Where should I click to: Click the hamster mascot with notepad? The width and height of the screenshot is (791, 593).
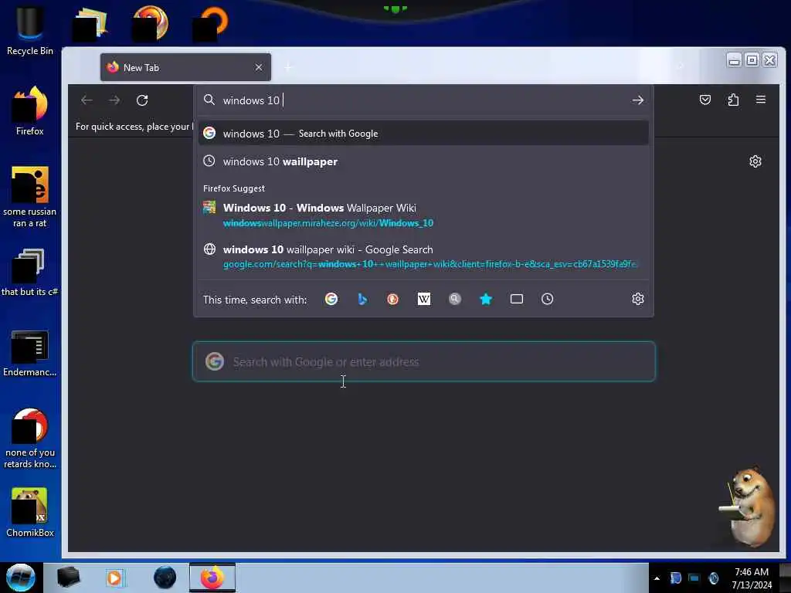pyautogui.click(x=748, y=507)
